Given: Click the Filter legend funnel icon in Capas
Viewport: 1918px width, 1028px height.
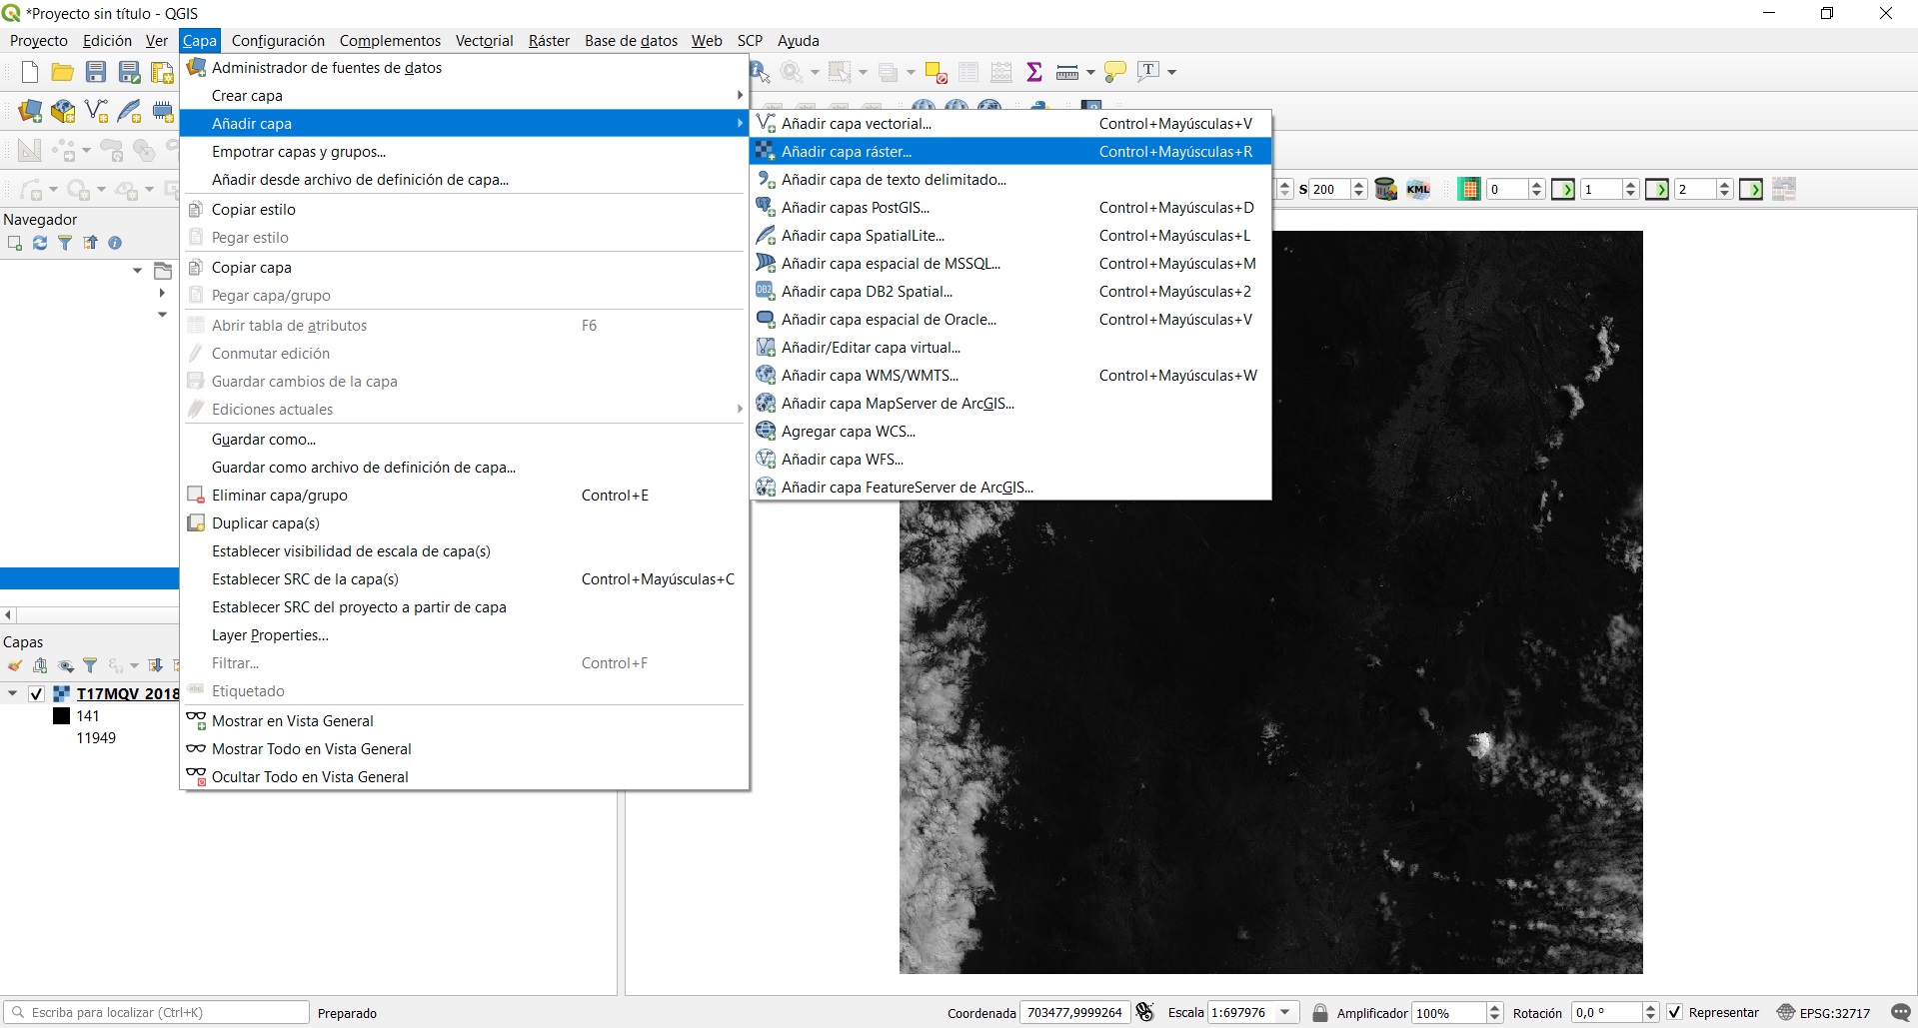Looking at the screenshot, I should pyautogui.click(x=90, y=665).
